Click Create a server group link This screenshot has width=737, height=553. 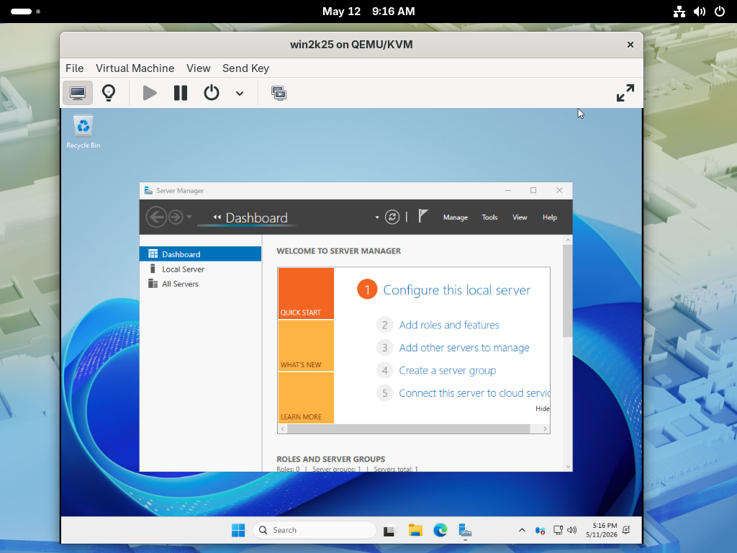click(x=448, y=371)
